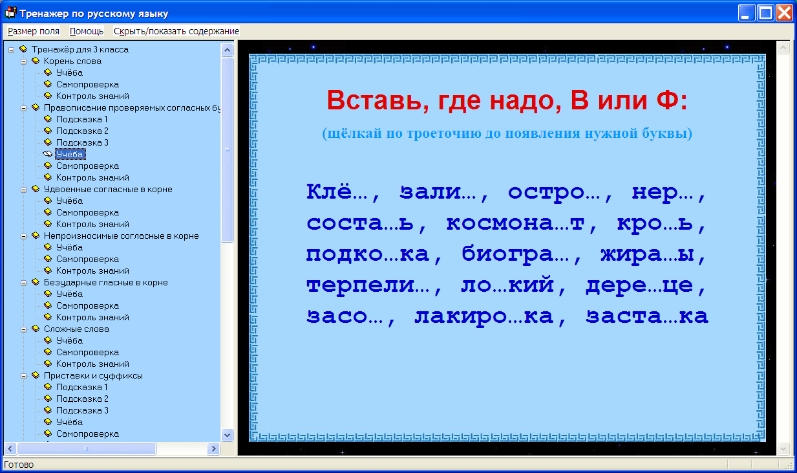Collapse the Непроизносимые согласные в корне branch
This screenshot has height=473, width=797.
[24, 236]
